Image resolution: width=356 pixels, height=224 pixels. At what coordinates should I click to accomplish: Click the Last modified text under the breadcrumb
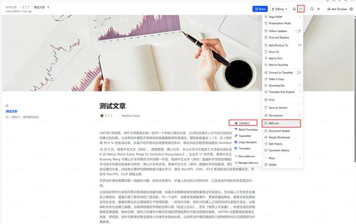(x=19, y=11)
